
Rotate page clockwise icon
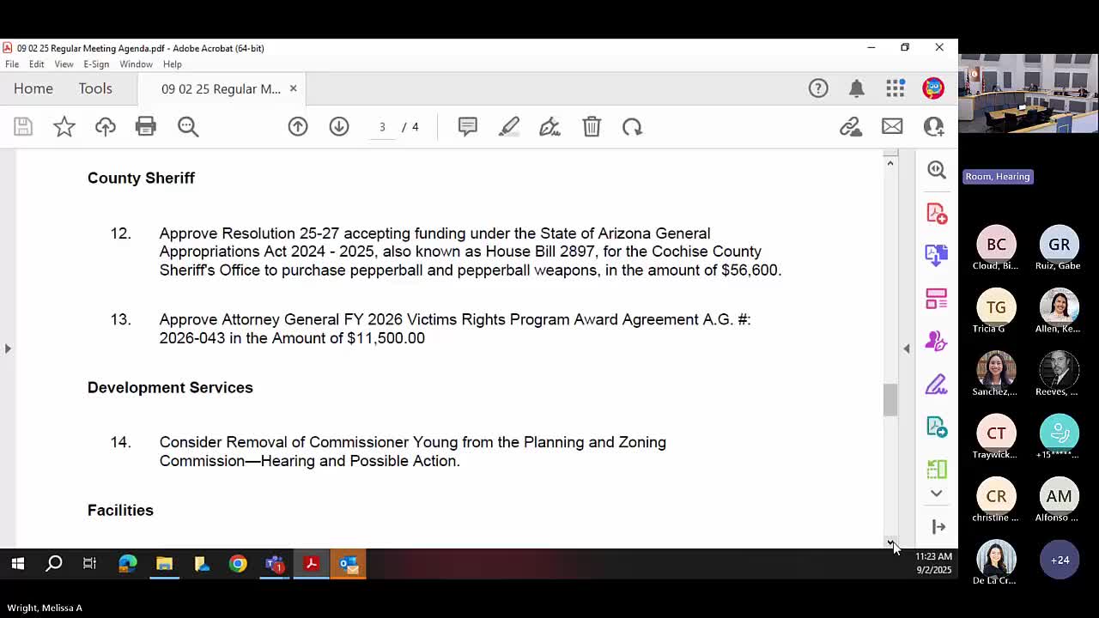[x=633, y=127]
